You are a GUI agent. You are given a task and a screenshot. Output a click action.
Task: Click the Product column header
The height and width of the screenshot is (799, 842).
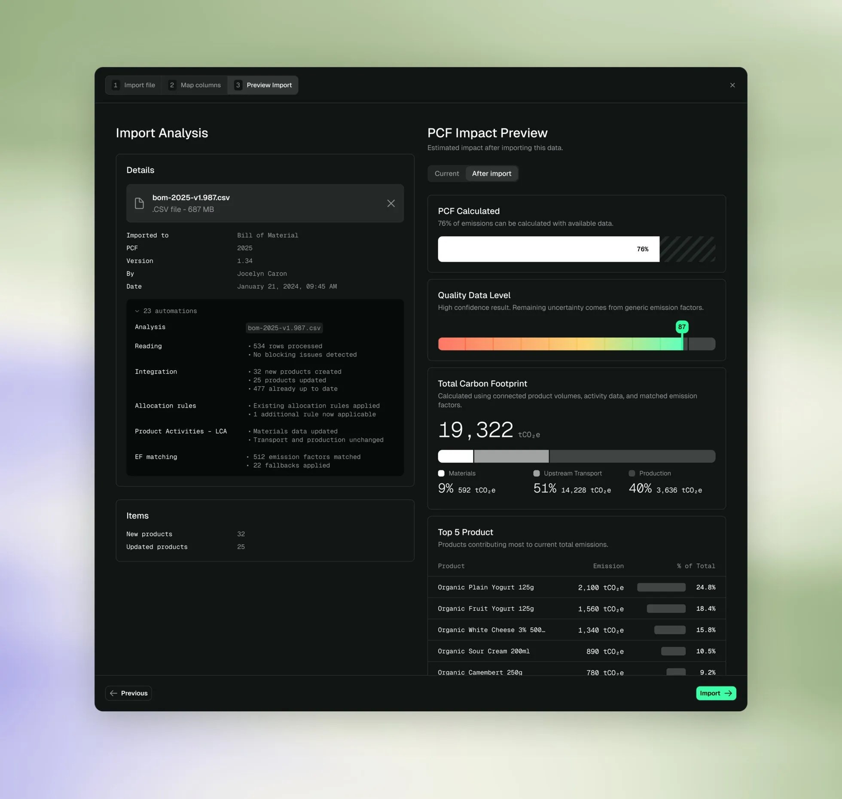(x=451, y=566)
